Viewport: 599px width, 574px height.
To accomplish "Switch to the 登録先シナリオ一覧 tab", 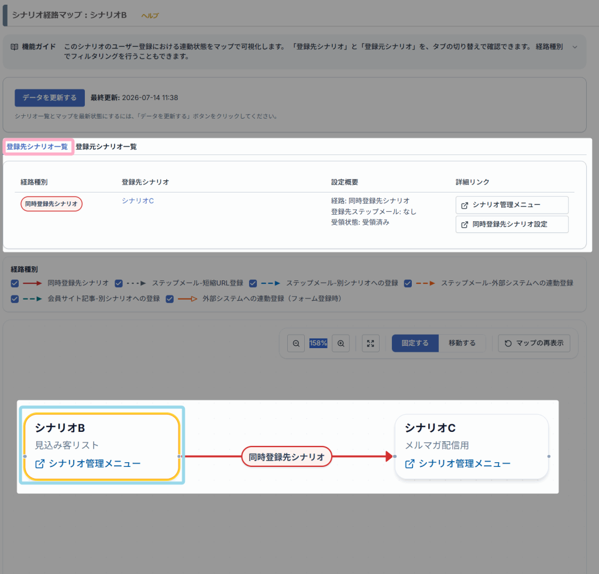I will click(x=37, y=147).
